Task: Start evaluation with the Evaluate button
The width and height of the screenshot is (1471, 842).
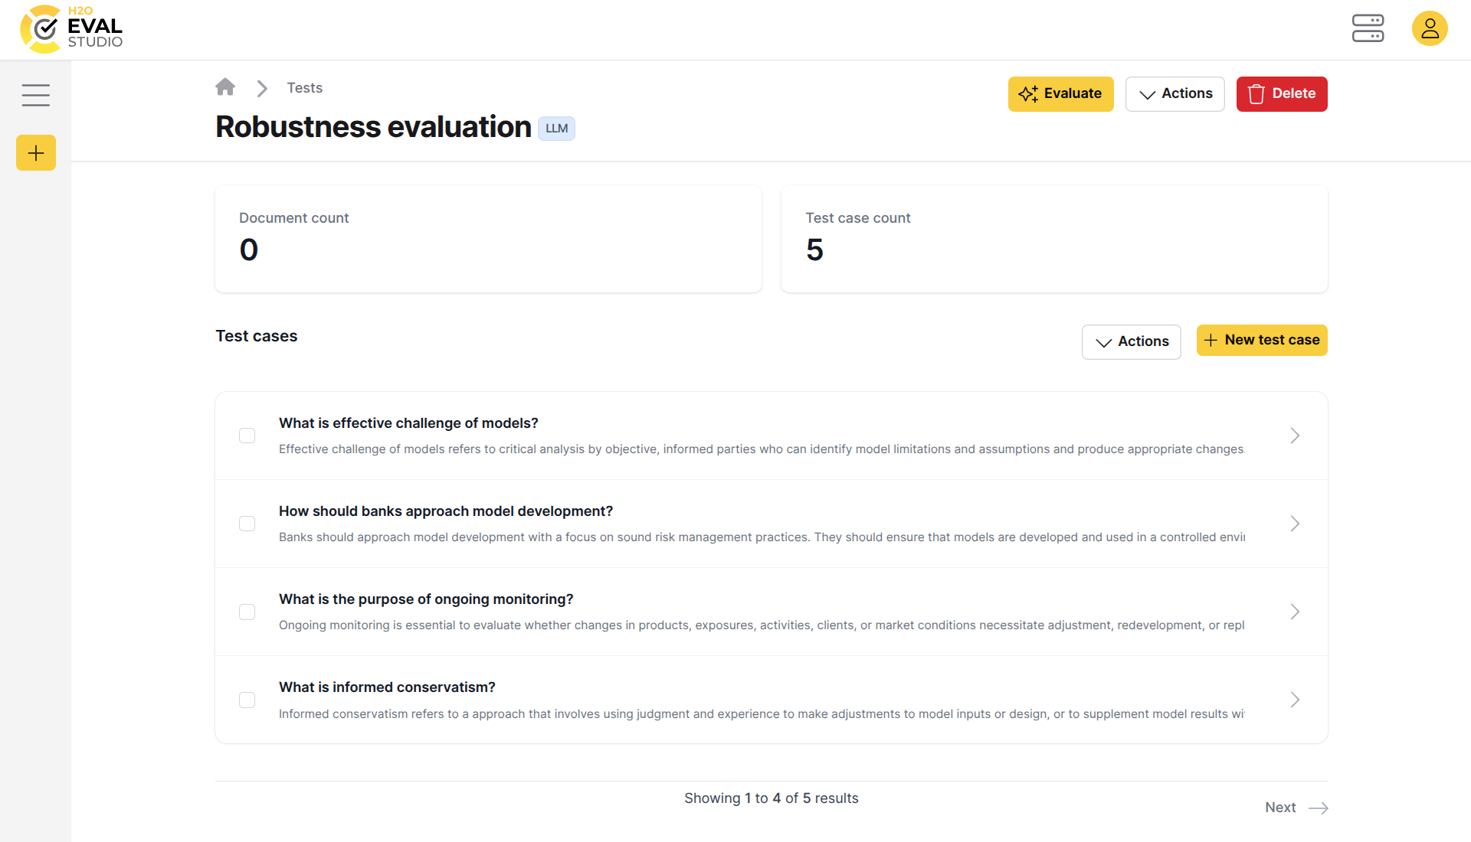Action: coord(1060,93)
